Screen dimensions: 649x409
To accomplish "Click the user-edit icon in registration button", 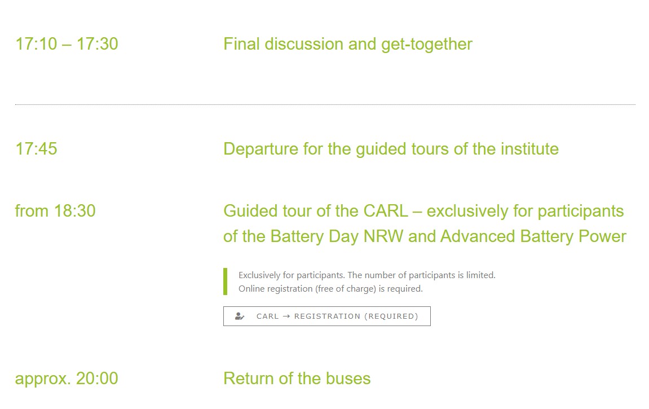I will [240, 316].
